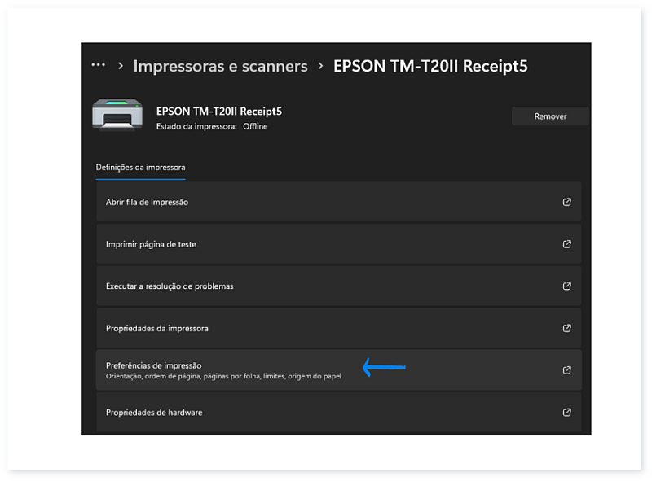Click the EPSON printer device icon
The height and width of the screenshot is (481, 652).
(116, 116)
